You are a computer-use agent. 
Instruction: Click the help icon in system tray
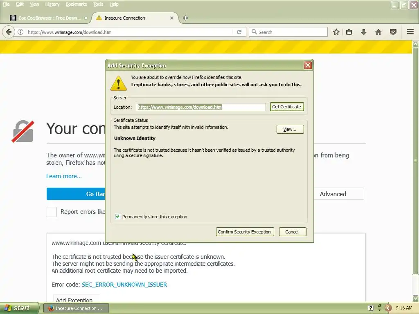[370, 308]
